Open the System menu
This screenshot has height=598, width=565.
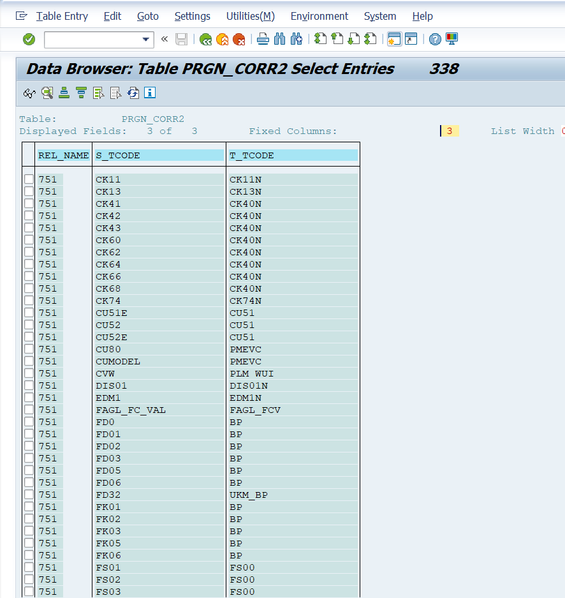[x=380, y=16]
